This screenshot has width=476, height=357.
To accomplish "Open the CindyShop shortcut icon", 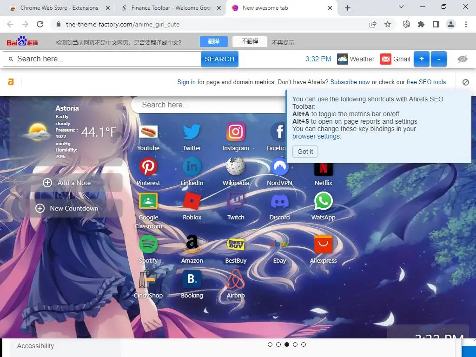I will click(148, 279).
